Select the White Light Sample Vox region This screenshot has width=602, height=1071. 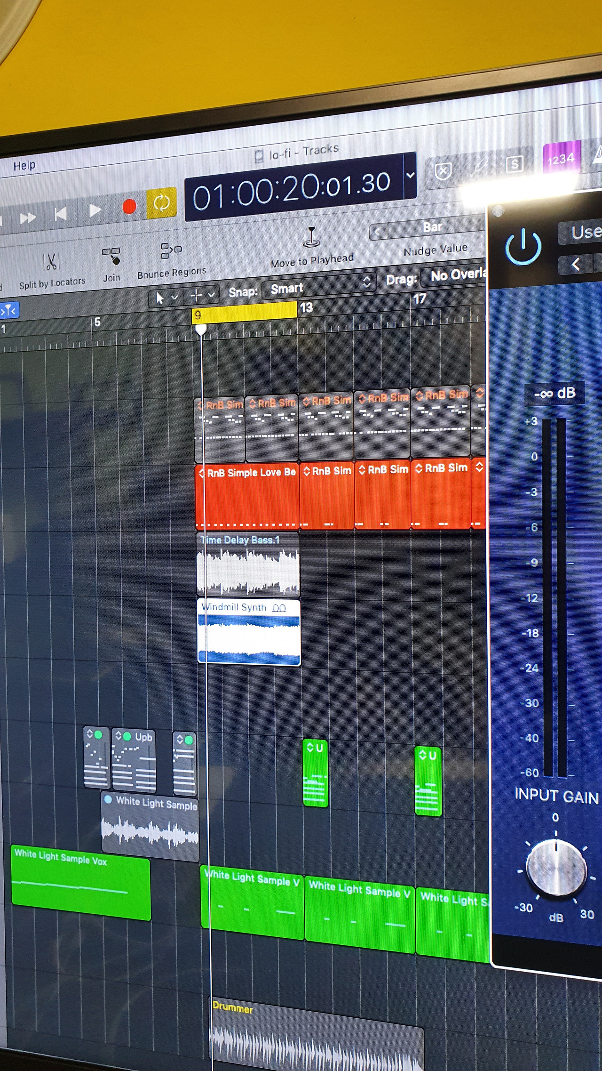pyautogui.click(x=80, y=882)
